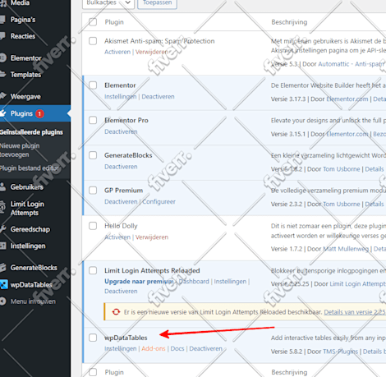Click the Gereedschap wrench icon

(2, 229)
